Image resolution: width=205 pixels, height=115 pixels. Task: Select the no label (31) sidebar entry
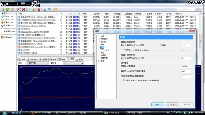[x=9, y=31]
